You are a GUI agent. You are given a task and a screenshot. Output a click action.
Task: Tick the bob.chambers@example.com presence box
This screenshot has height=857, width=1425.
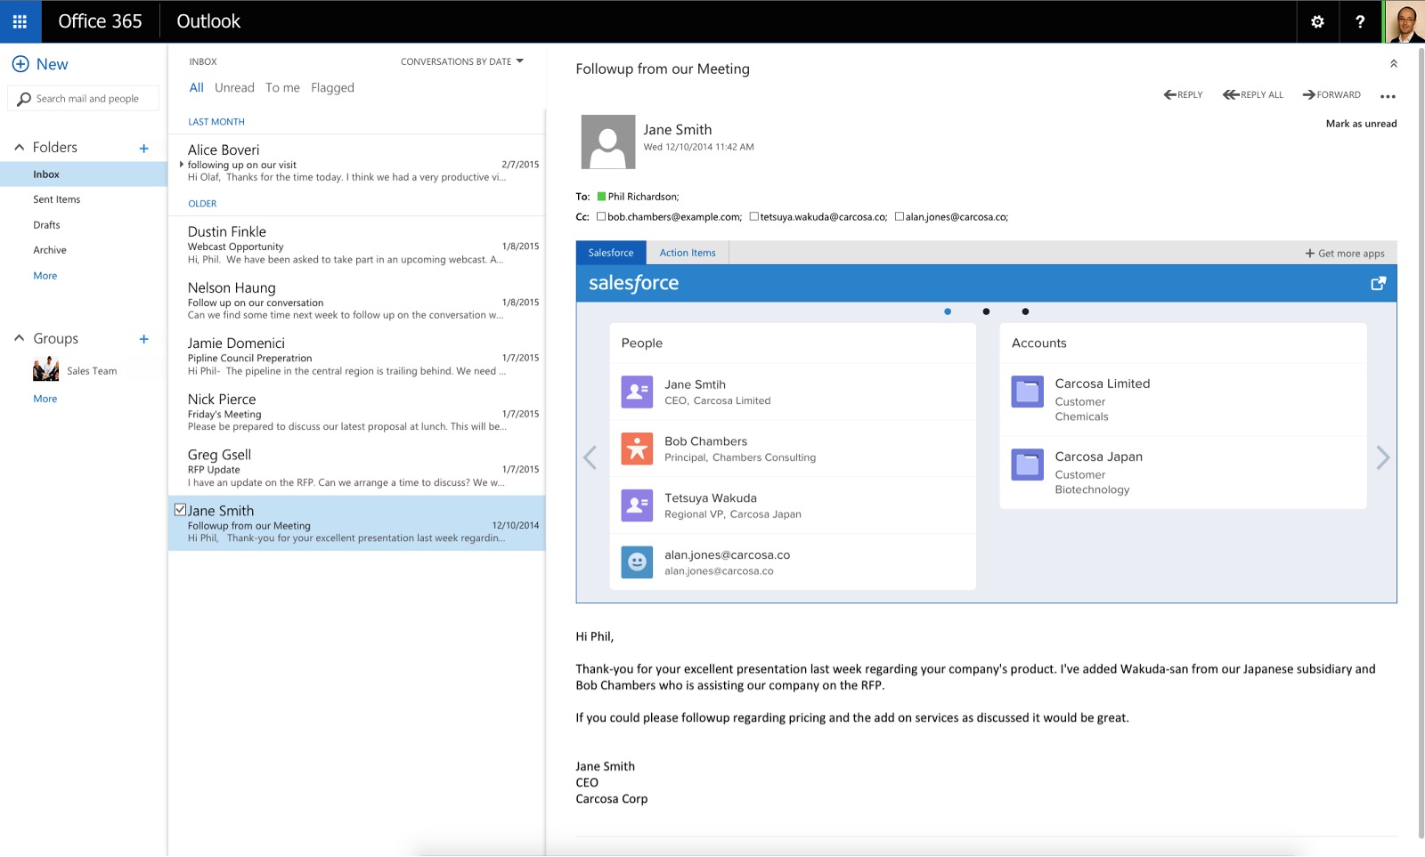[601, 216]
